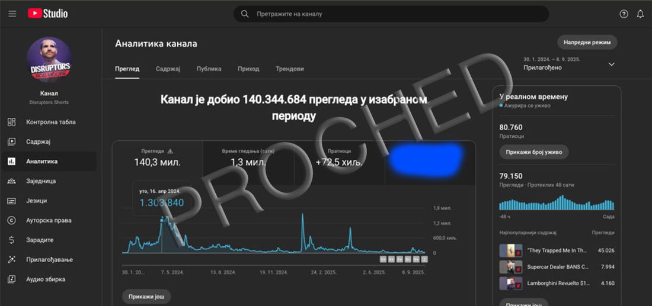This screenshot has height=306, width=652.
Task: Click the first video marker badge under chart
Action: pyautogui.click(x=383, y=259)
